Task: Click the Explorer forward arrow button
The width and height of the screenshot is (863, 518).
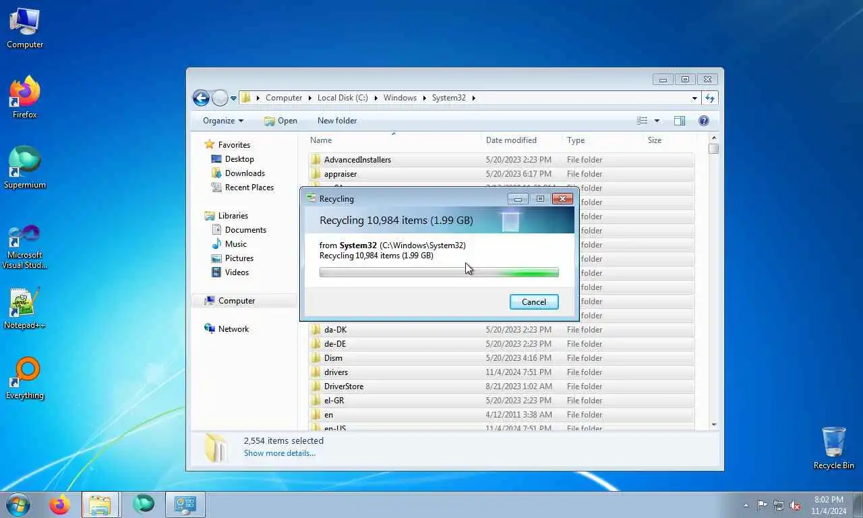Action: 220,98
